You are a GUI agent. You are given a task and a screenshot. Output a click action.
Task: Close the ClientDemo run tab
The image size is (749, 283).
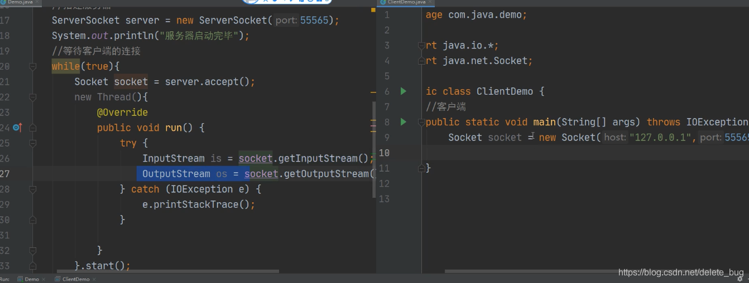tap(94, 279)
